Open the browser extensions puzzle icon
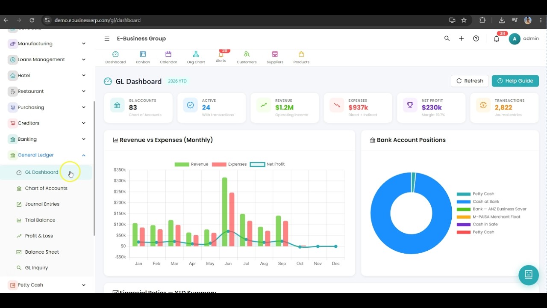The height and width of the screenshot is (308, 547). pyautogui.click(x=482, y=20)
